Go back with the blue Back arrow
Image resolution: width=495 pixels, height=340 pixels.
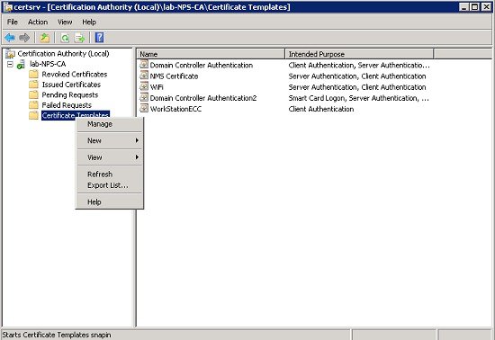(10, 38)
